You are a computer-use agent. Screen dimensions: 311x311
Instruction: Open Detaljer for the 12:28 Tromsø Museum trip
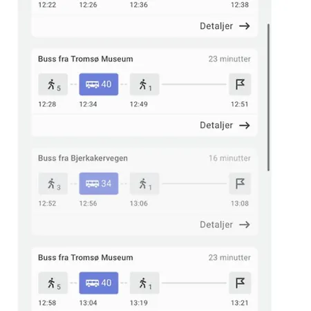225,125
